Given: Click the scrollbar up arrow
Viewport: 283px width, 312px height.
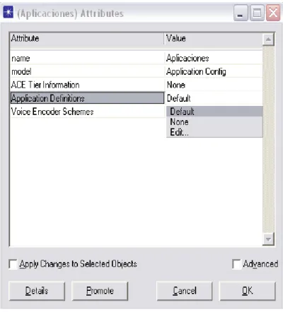Looking at the screenshot, I should [x=268, y=40].
